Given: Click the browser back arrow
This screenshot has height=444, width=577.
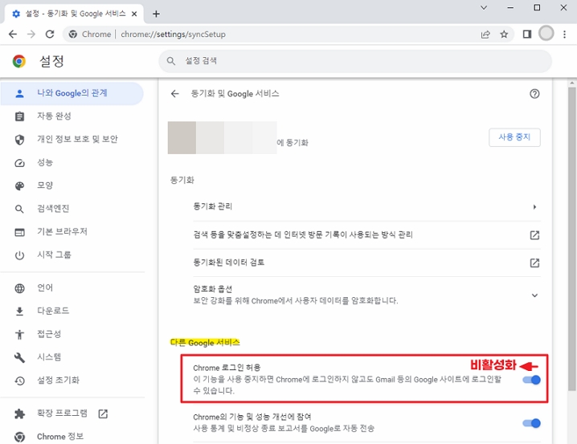Looking at the screenshot, I should click(13, 35).
